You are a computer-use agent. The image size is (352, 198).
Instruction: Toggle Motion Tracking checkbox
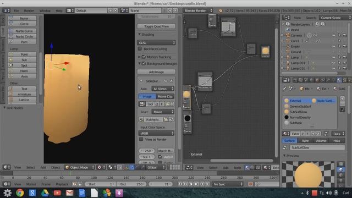click(x=144, y=57)
